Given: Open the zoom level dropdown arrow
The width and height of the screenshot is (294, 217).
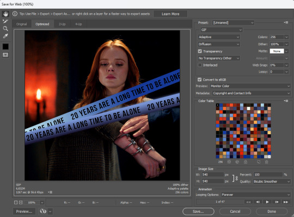Looking at the screenshot, I should (x=42, y=202).
